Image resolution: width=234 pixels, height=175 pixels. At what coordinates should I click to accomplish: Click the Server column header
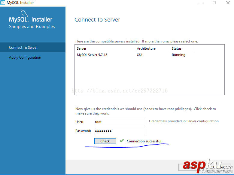(105, 48)
